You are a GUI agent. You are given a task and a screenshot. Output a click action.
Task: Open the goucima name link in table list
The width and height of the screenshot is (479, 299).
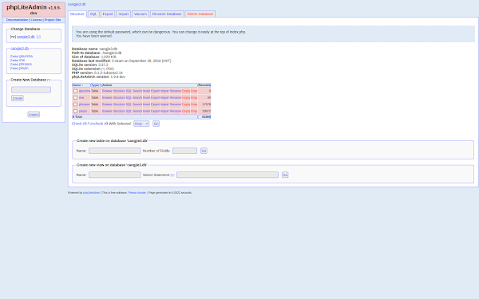point(85,91)
